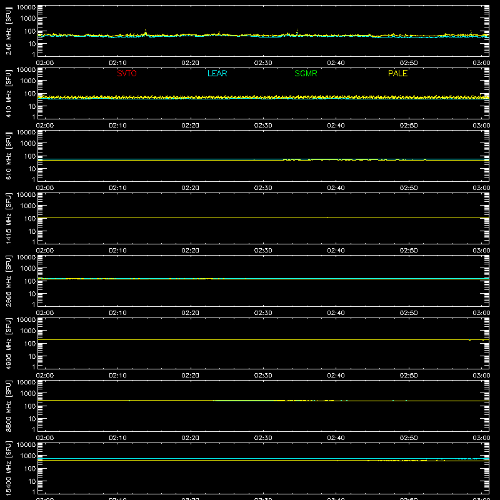Screen dimensions: 500x500
Task: Click the 10 tick on 8800 MHz axis
Action: click(32, 419)
